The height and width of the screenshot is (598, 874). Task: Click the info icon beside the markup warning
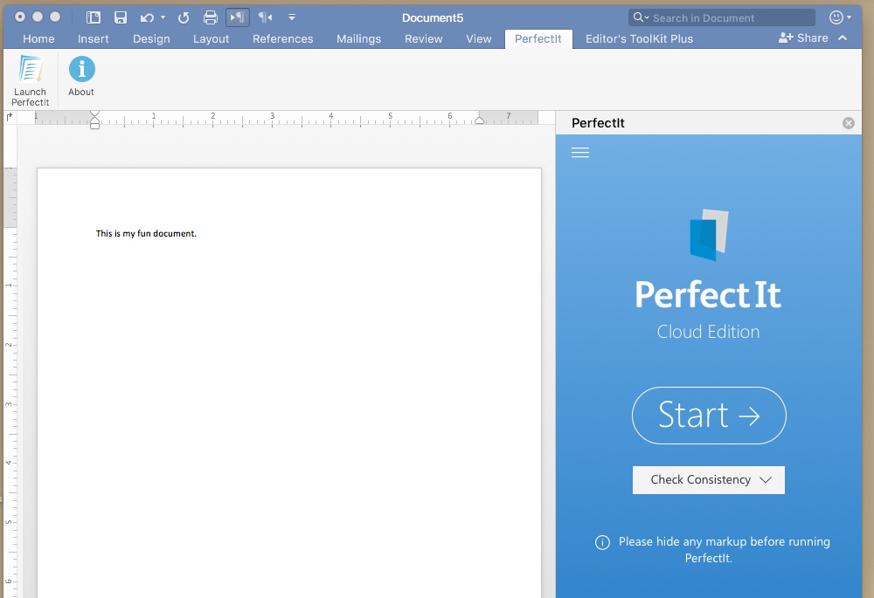point(601,542)
